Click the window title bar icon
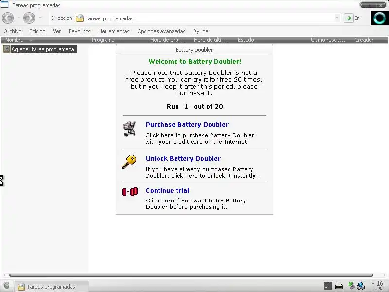 (x=4, y=5)
